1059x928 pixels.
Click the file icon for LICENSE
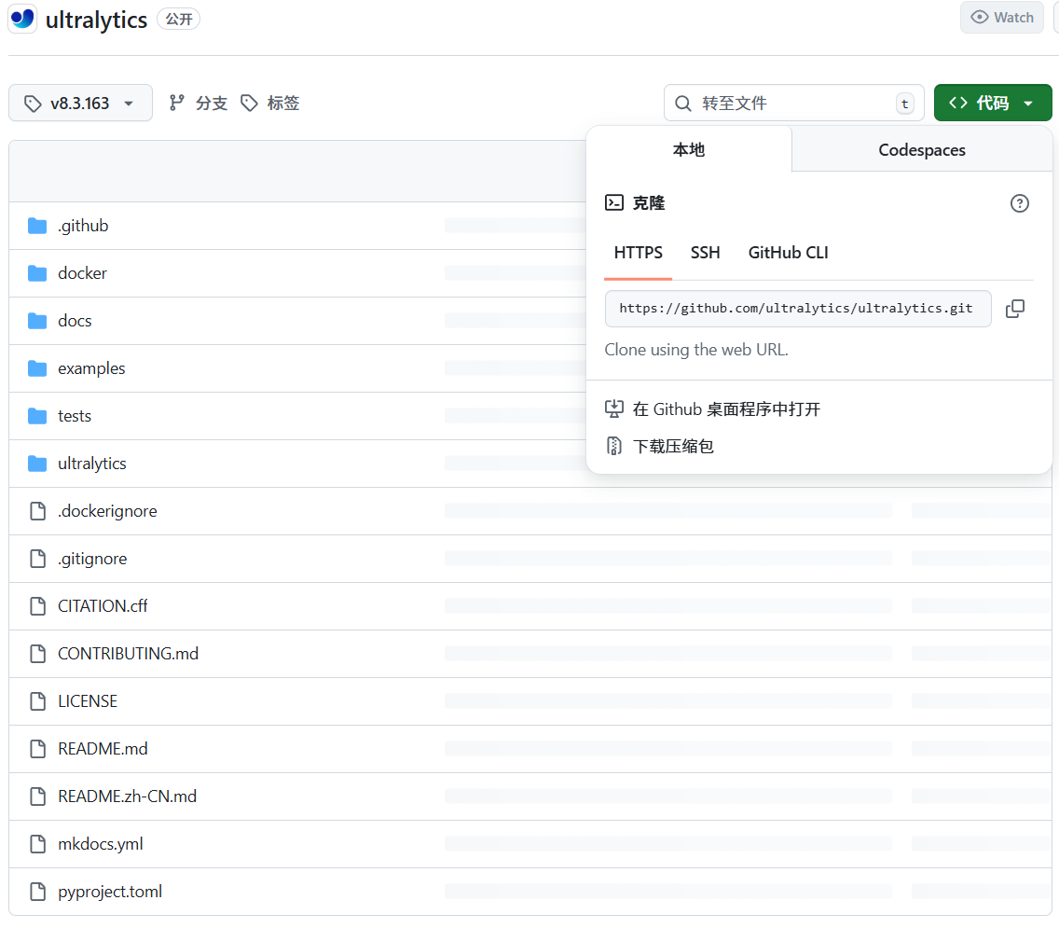point(38,701)
